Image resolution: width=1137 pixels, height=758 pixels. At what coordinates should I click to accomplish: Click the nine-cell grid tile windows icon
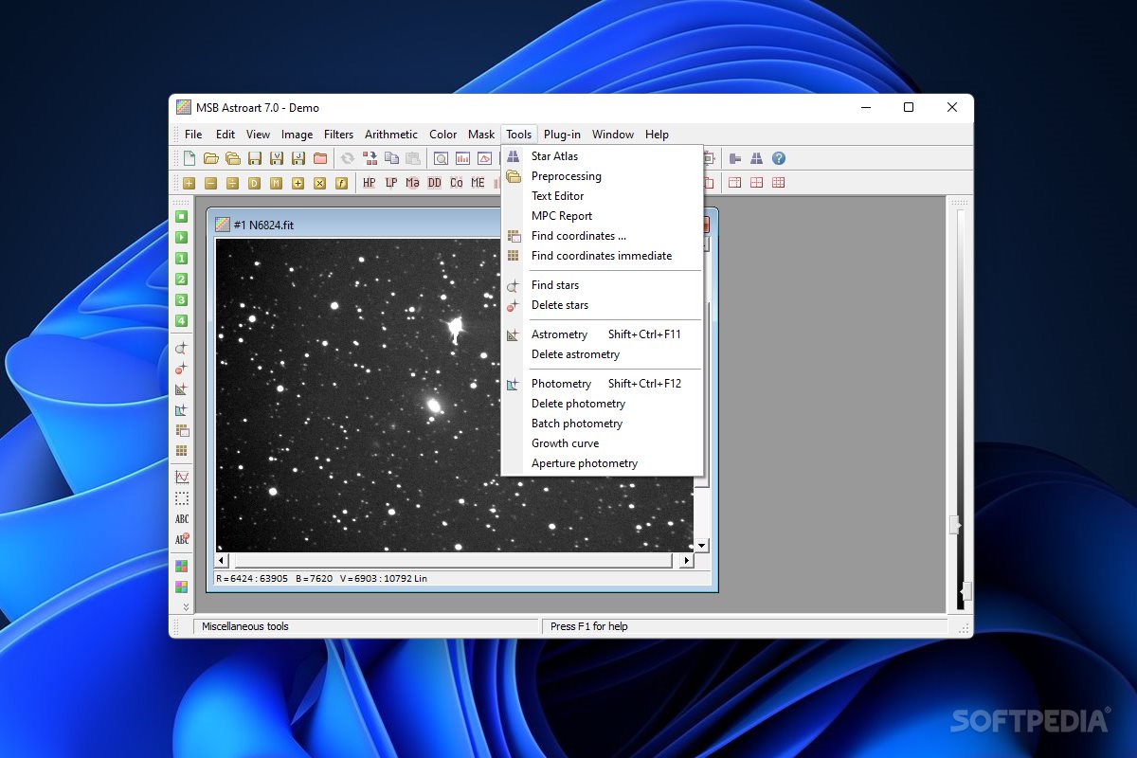click(778, 182)
